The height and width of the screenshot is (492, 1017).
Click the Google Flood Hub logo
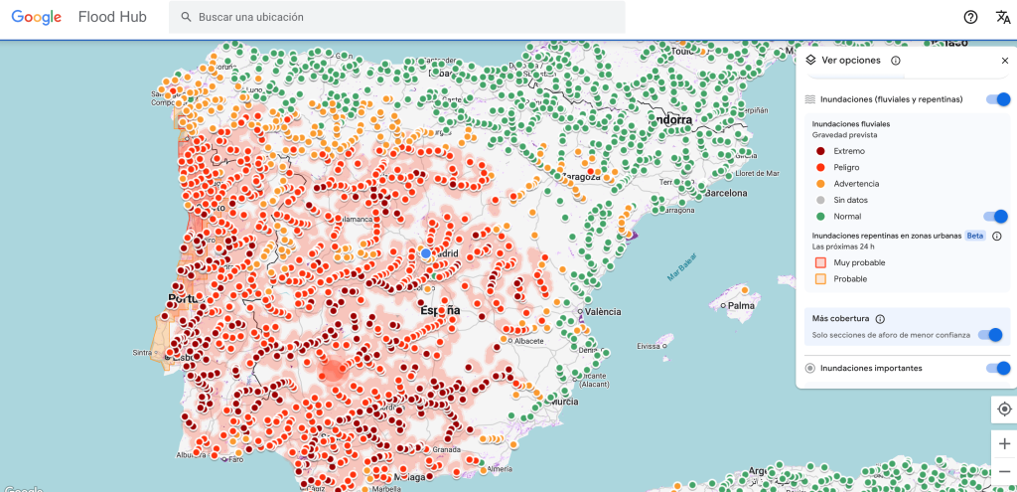click(x=77, y=17)
